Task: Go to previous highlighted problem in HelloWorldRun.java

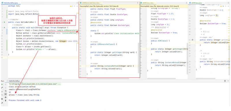Action: pos(74,6)
